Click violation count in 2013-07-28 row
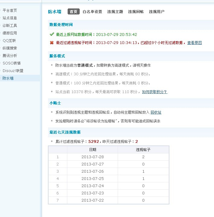 (143, 157)
